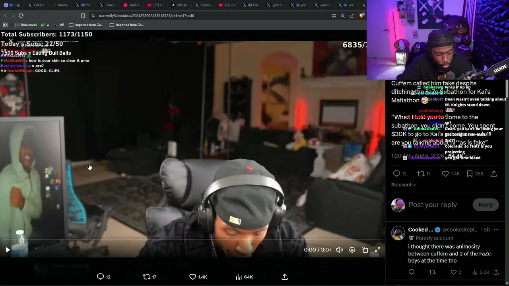Play the video with the play button
Screen dimensions: 509x286
8,250
